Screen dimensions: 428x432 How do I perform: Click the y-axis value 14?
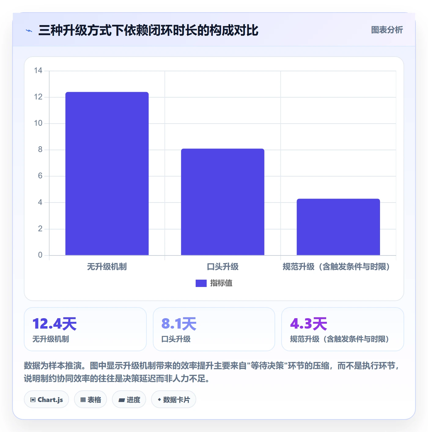[38, 71]
